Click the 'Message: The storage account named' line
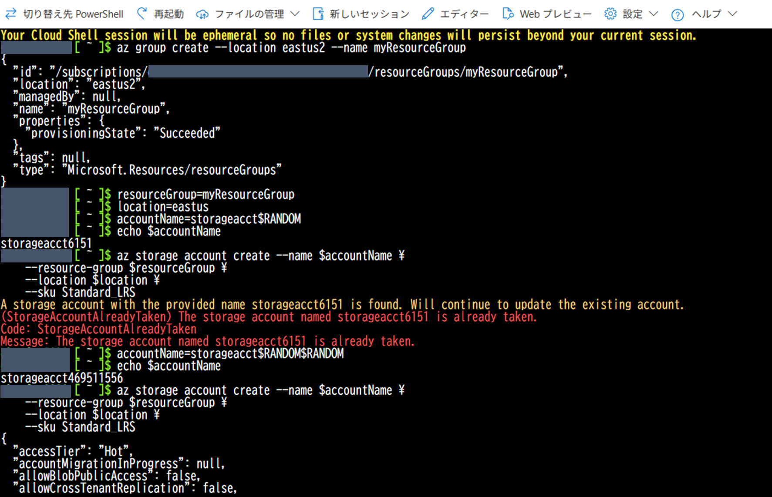The height and width of the screenshot is (497, 772). [207, 341]
